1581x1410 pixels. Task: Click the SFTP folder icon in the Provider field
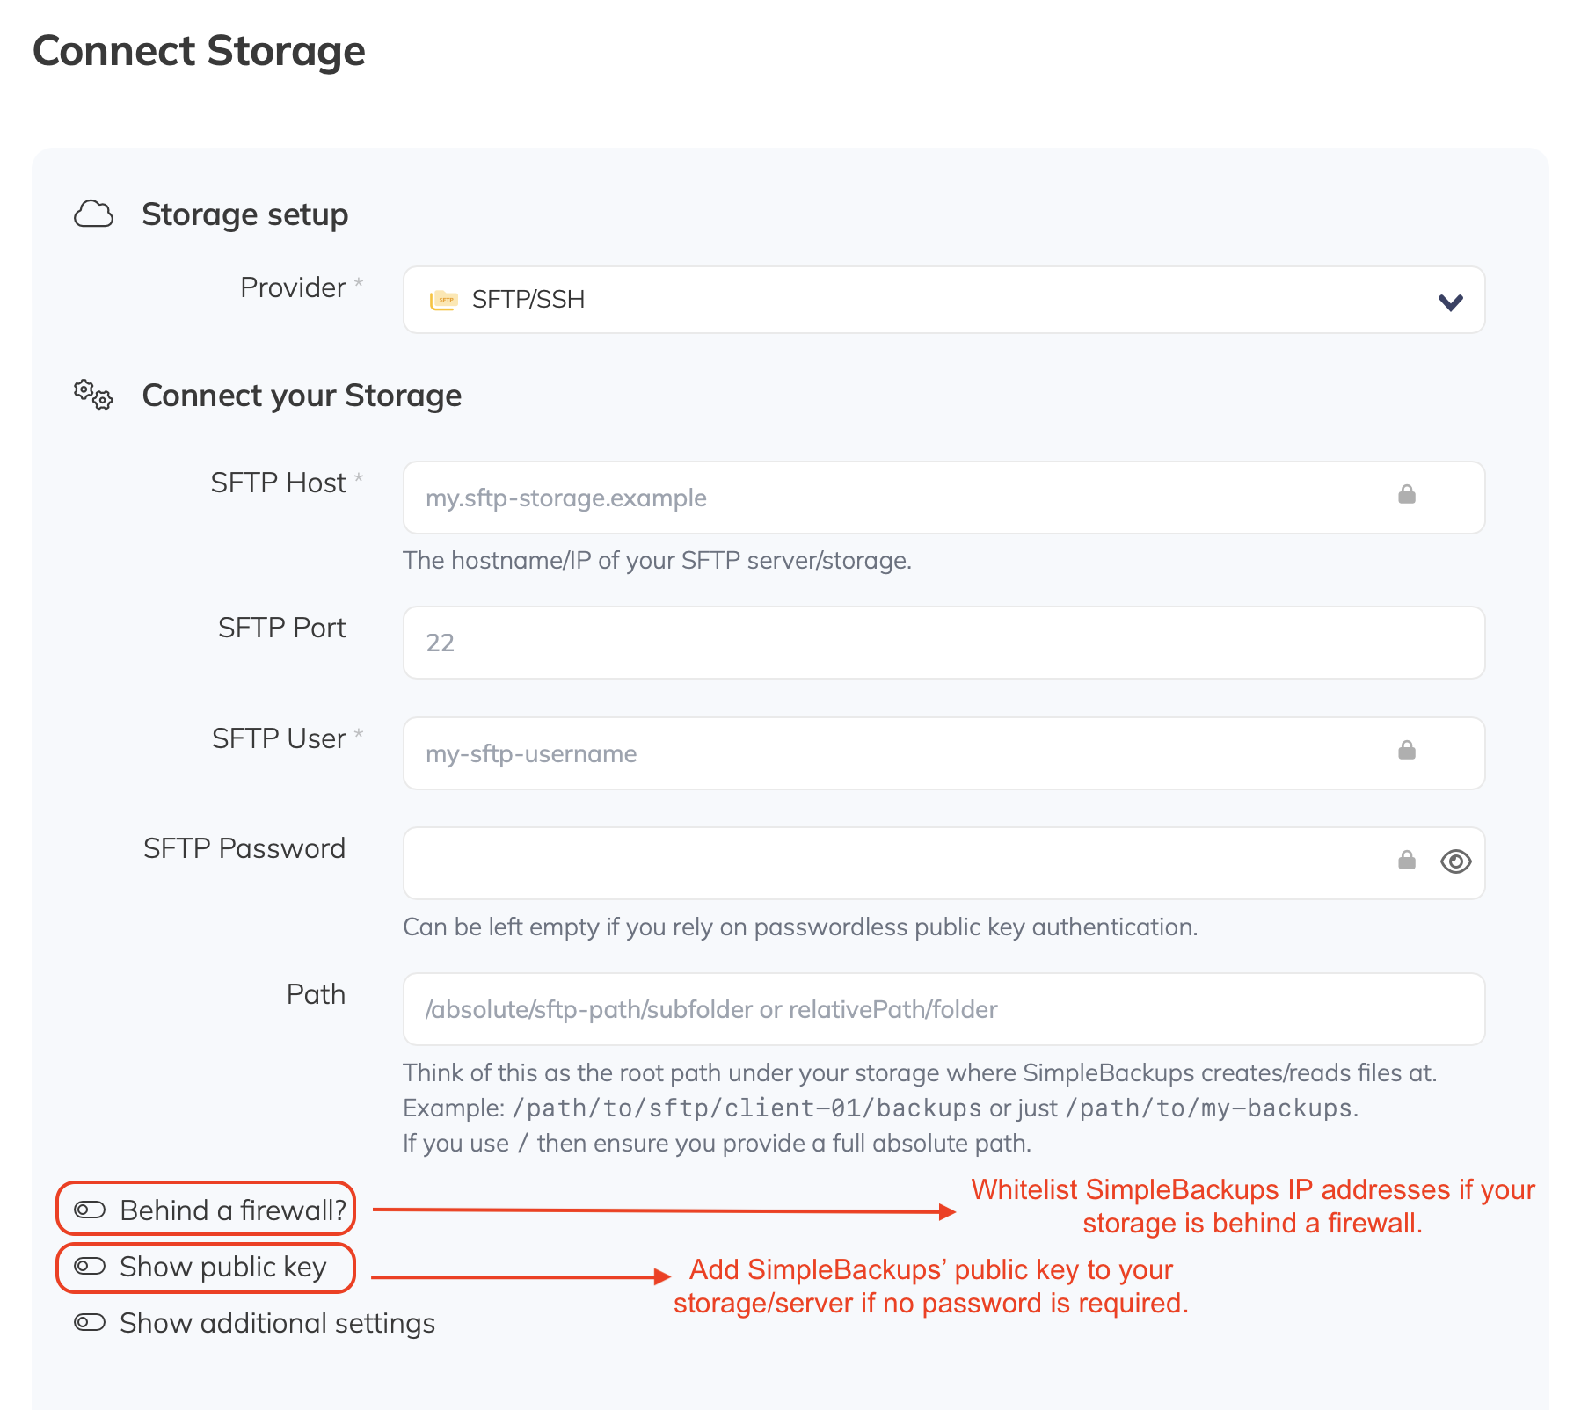[445, 300]
